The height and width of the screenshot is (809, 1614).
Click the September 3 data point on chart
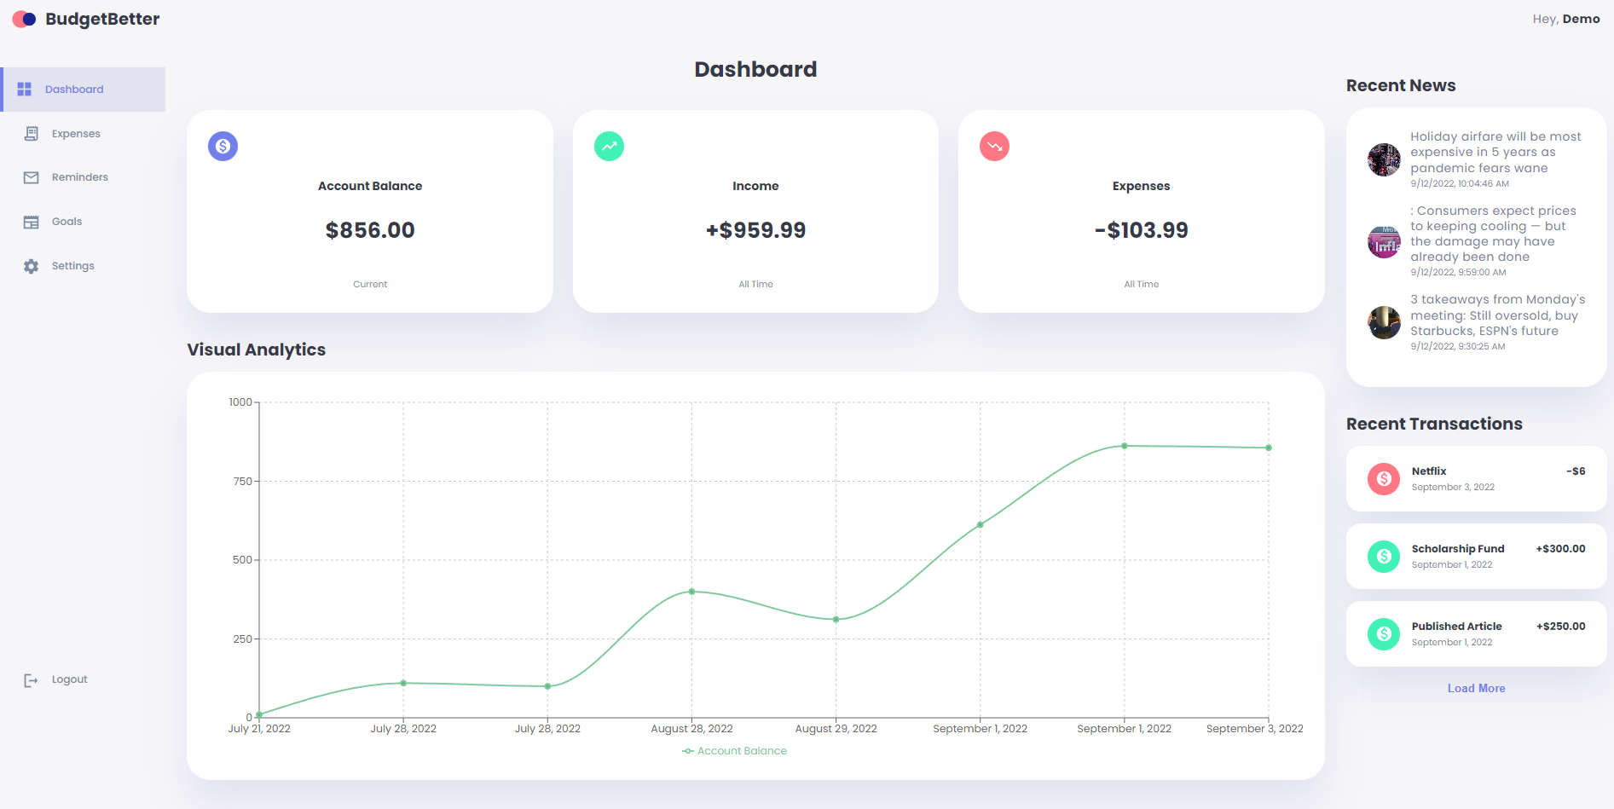coord(1268,446)
